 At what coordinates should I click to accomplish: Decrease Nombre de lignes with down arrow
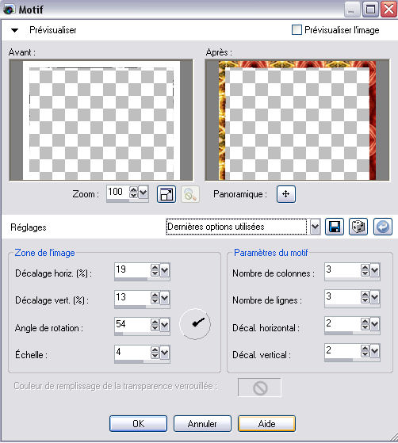click(x=365, y=300)
